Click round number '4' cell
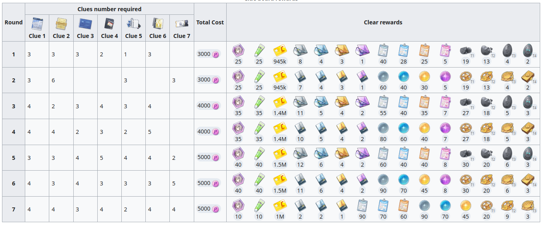 coord(14,132)
